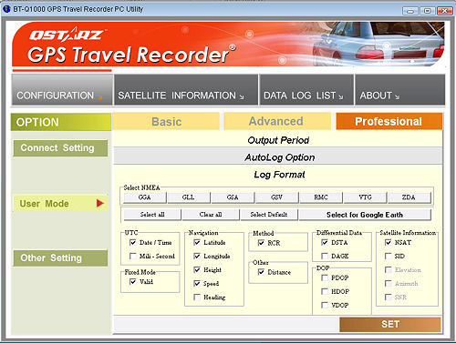
Task: Toggle the Heading checkbox
Action: pyautogui.click(x=197, y=297)
